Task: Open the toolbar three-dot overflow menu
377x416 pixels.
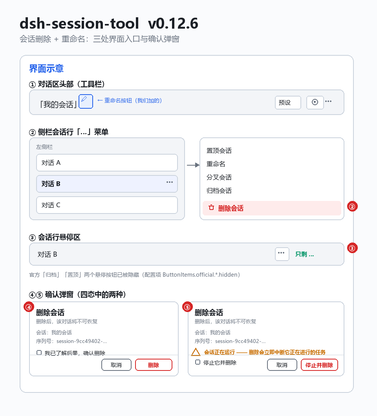Action: click(328, 101)
